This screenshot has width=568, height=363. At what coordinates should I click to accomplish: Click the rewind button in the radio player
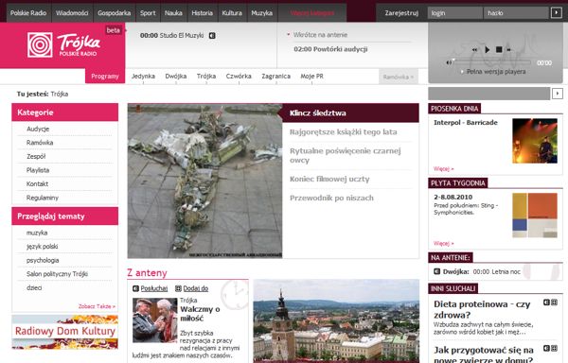point(474,50)
